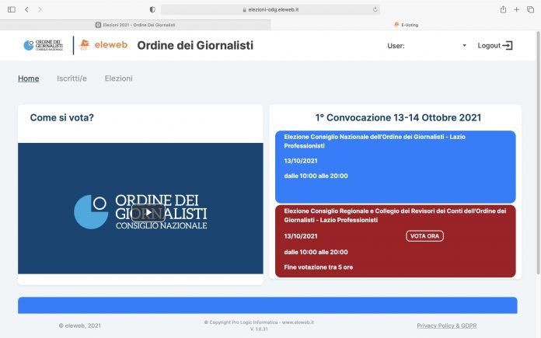The height and width of the screenshot is (338, 541).
Task: Click the eleweb logo in header
Action: click(103, 45)
